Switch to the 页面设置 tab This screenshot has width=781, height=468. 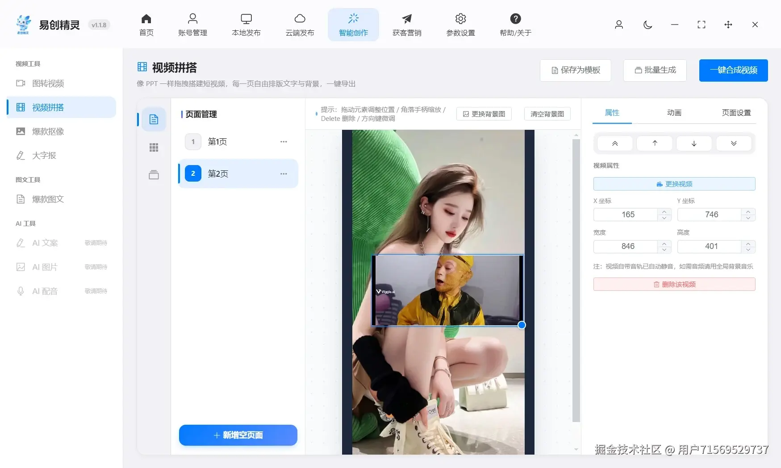point(736,113)
